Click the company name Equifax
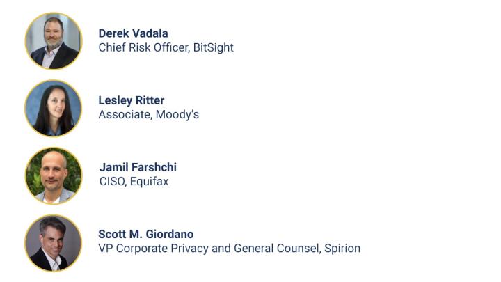501x282 pixels. 150,182
